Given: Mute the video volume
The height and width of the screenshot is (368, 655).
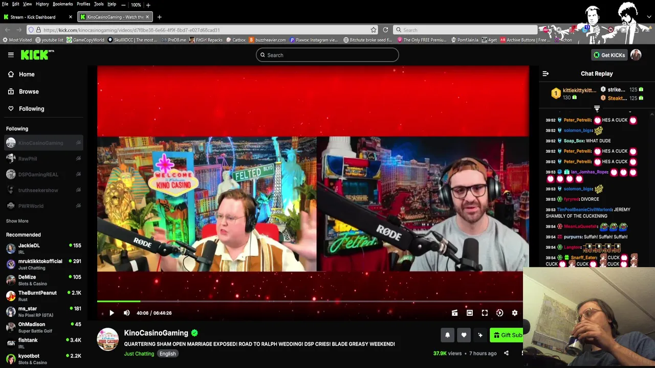Looking at the screenshot, I should [x=127, y=313].
